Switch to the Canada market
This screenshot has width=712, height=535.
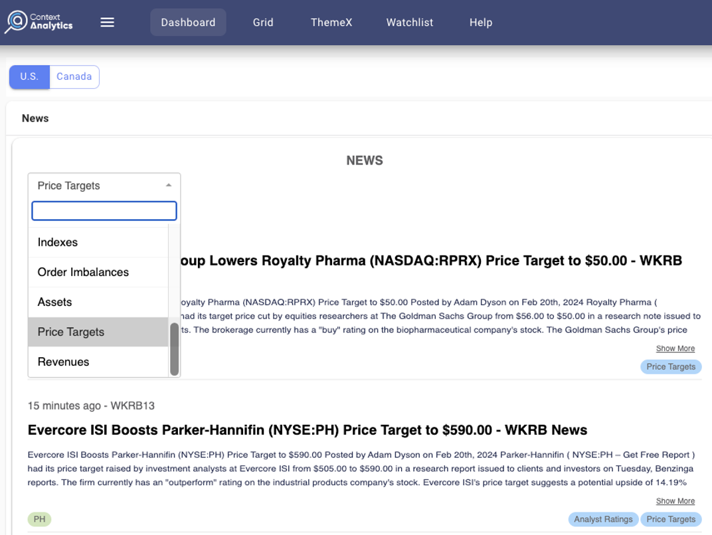pyautogui.click(x=74, y=77)
